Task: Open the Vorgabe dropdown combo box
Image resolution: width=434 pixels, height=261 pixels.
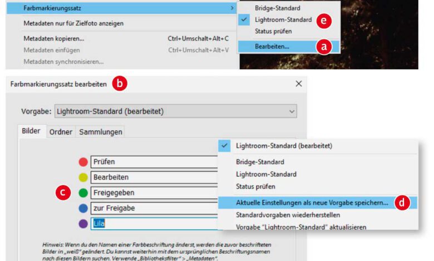Action: point(176,111)
